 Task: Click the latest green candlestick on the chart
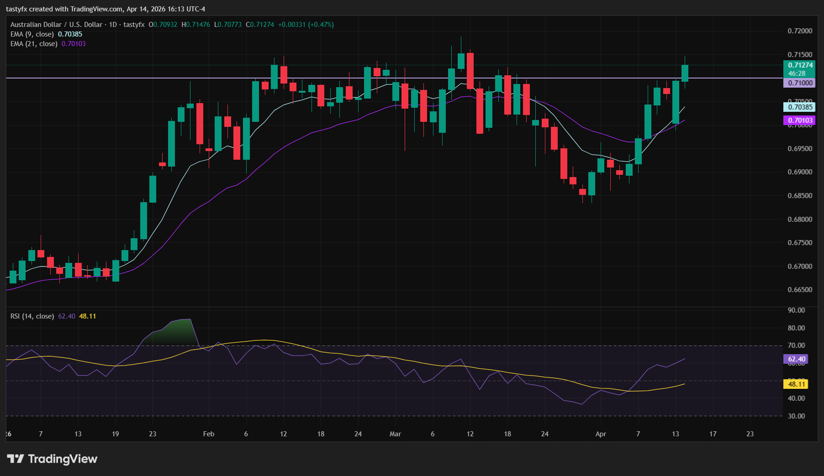(x=684, y=73)
